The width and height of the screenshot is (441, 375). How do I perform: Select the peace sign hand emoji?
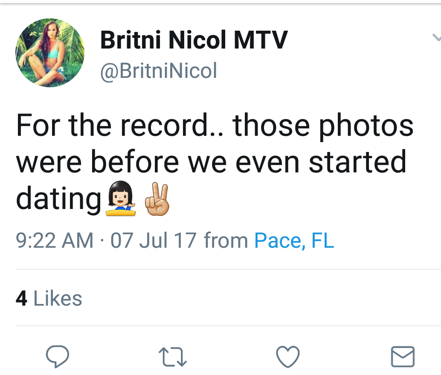pos(157,199)
